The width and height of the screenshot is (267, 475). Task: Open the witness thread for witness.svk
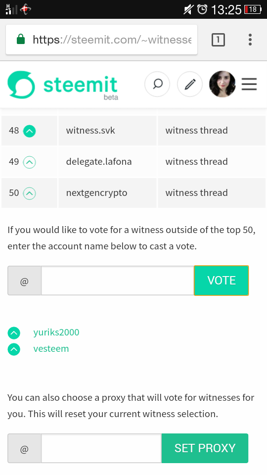tap(196, 131)
